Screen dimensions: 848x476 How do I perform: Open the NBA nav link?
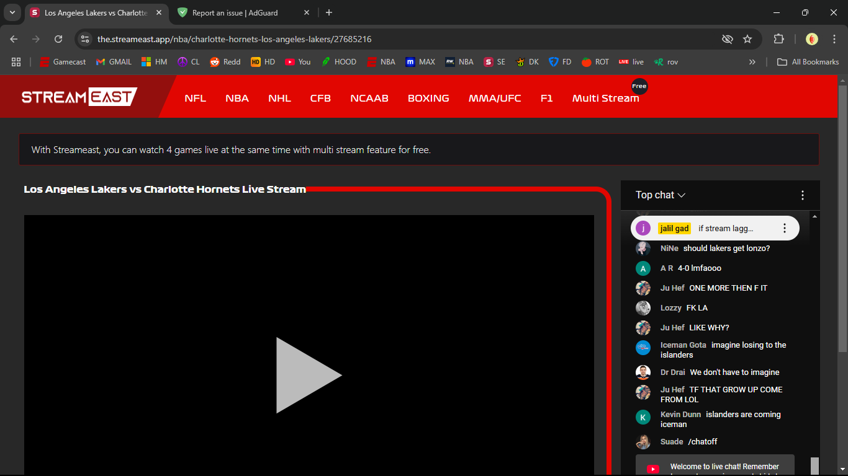(x=237, y=98)
